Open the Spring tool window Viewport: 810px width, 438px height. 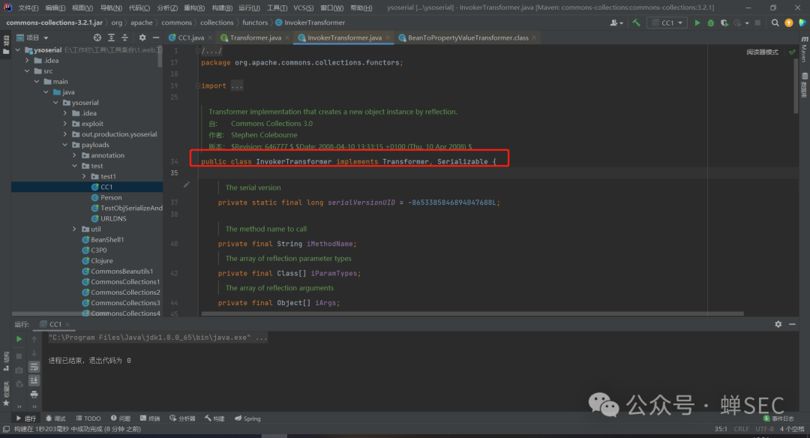click(x=247, y=418)
